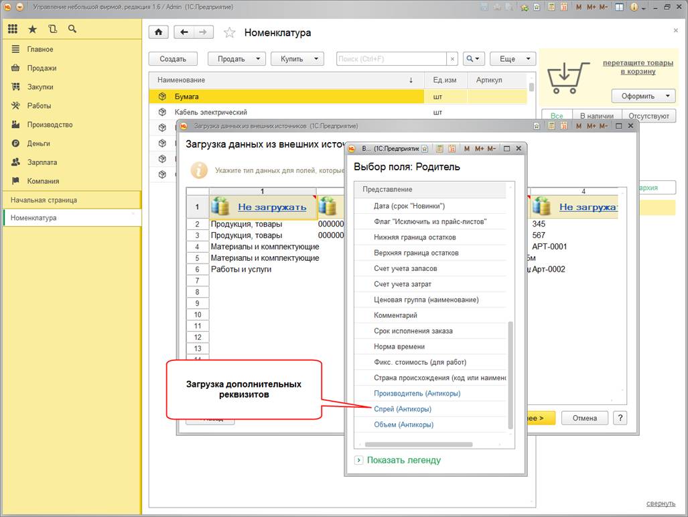Navigate forward with right arrow
Viewport: 688px width, 517px height.
pos(203,32)
